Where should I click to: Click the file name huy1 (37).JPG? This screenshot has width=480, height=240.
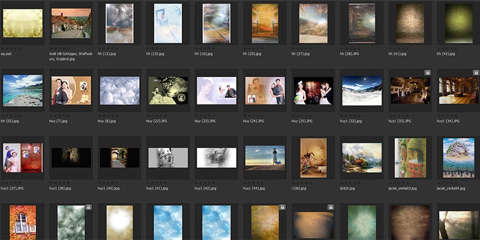tap(12, 188)
